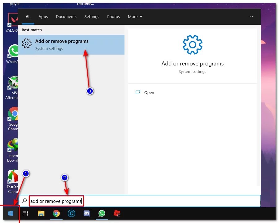This screenshot has width=279, height=223.
Task: Switch to the Settings search tab
Action: coord(92,16)
